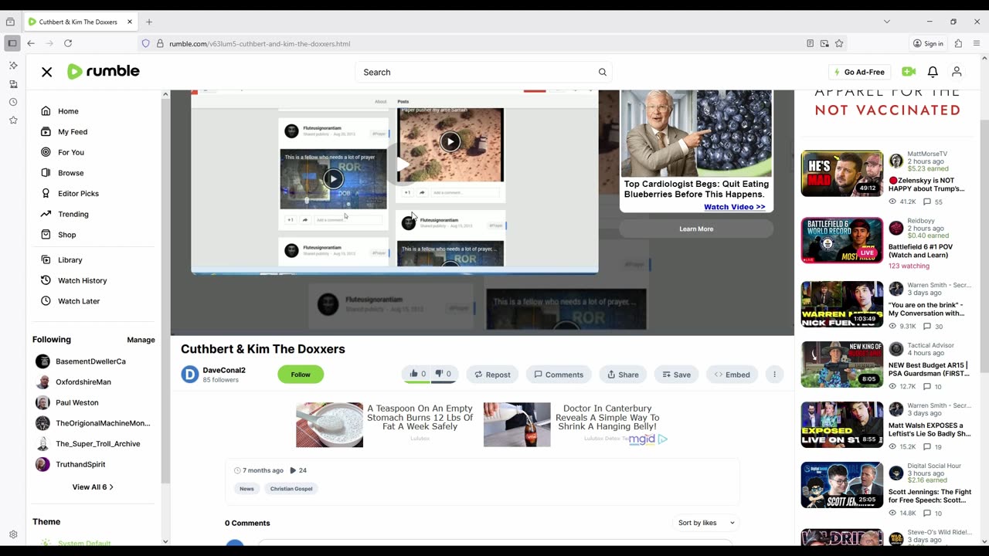Click the Embed button

coord(732,375)
